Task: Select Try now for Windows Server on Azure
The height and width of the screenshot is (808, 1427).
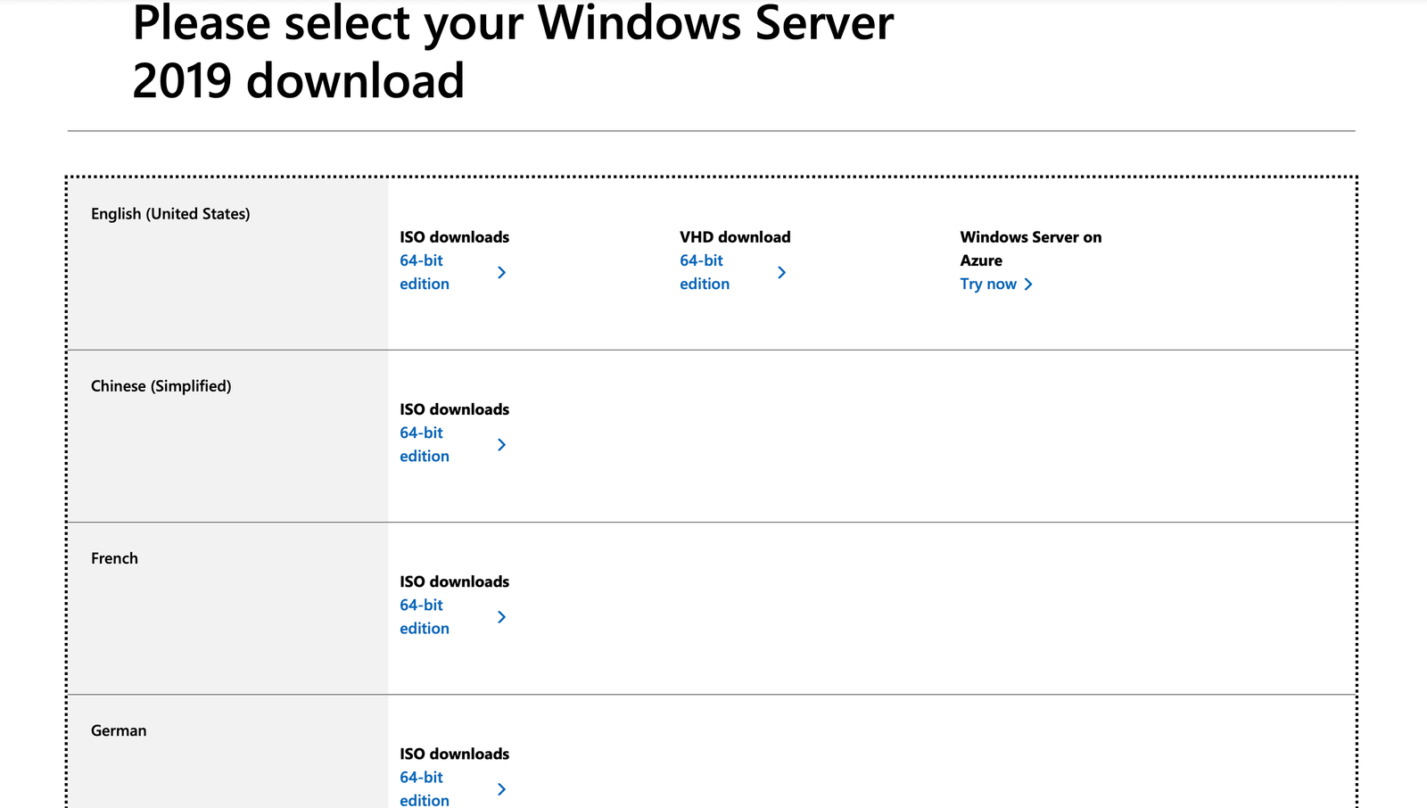Action: tap(988, 284)
